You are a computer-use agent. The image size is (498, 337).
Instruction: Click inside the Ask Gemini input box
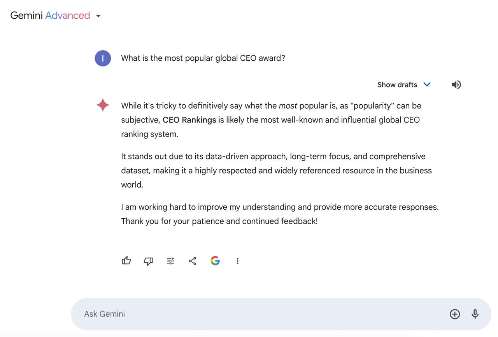233,314
